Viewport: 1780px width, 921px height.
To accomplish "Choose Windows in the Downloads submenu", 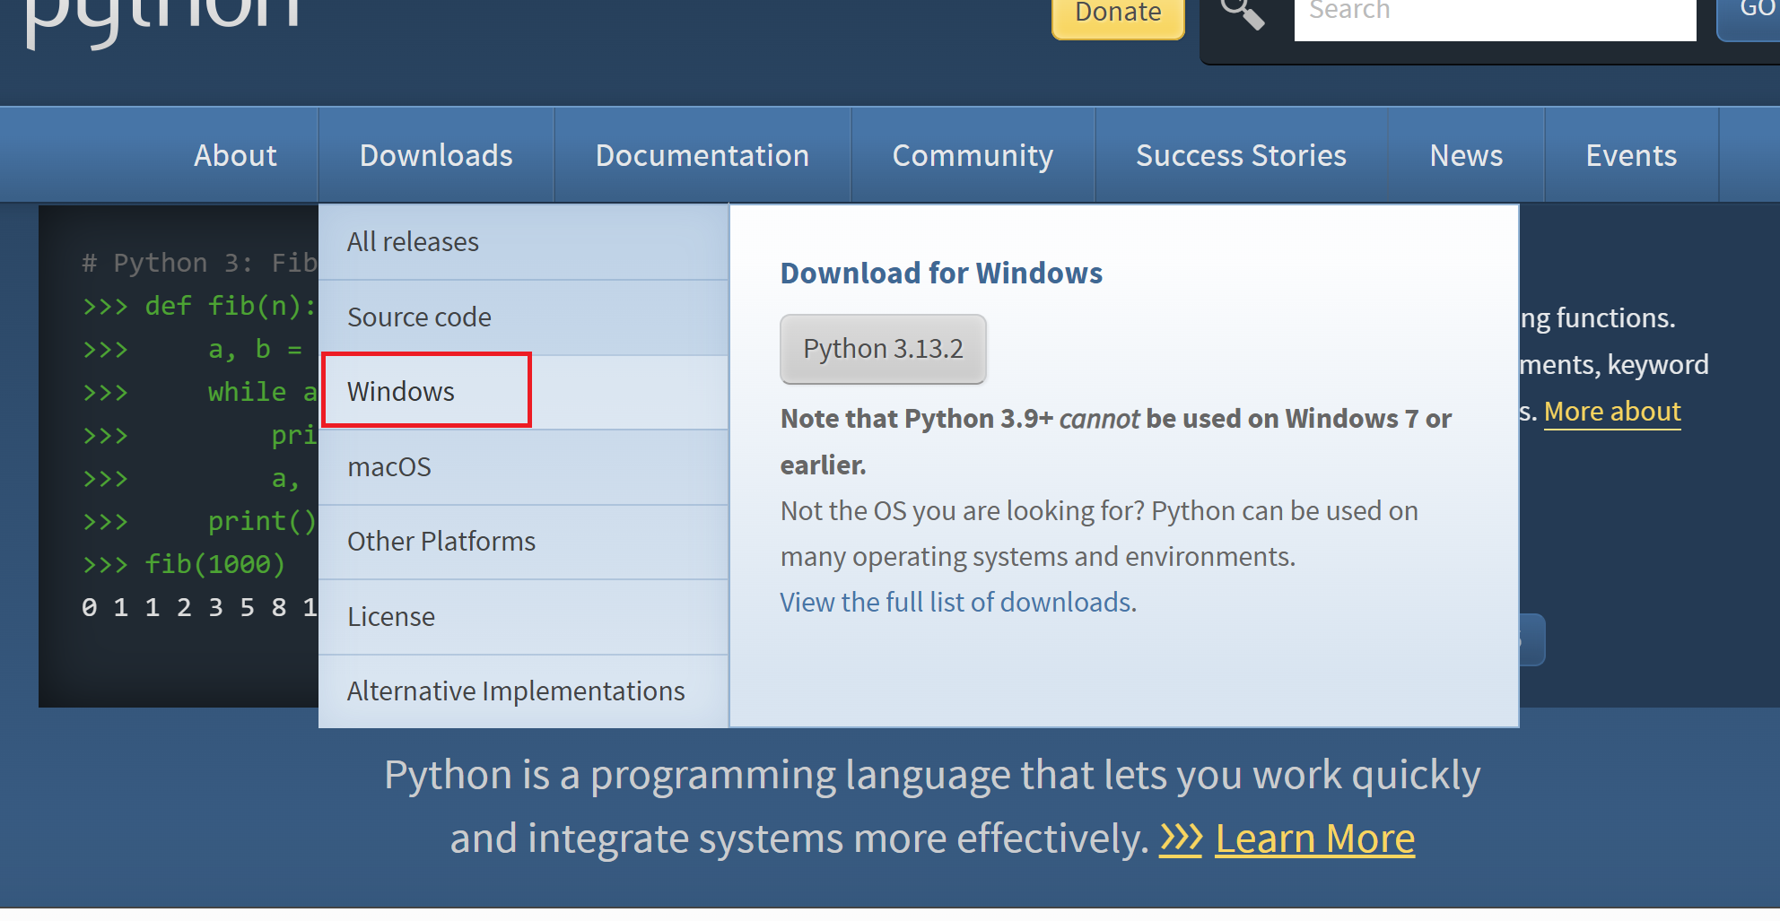I will pos(523,392).
